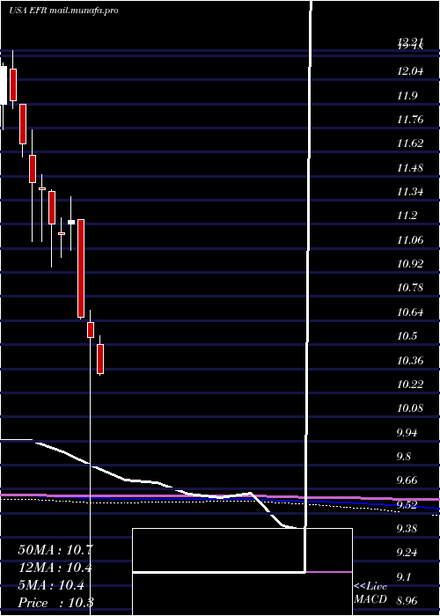Screen dimensions: 440x616
Task: Click the '12MA : 10.4' legend text
Action: coord(55,568)
